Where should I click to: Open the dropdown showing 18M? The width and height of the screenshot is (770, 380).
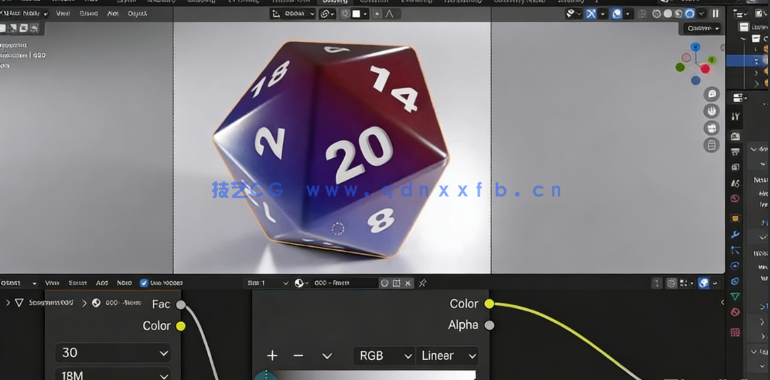click(113, 375)
